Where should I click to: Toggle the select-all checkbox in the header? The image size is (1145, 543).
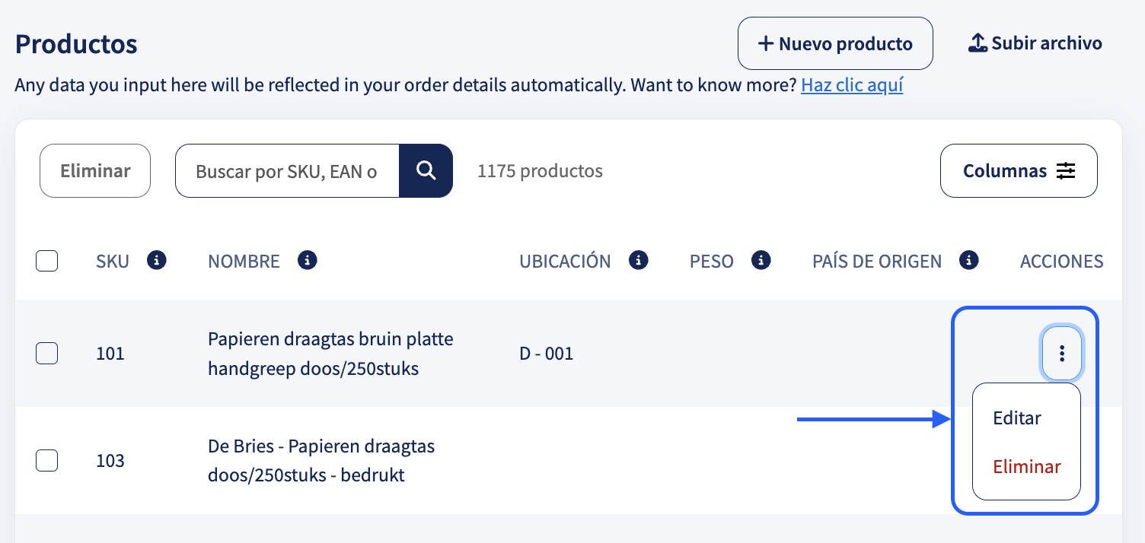coord(47,262)
